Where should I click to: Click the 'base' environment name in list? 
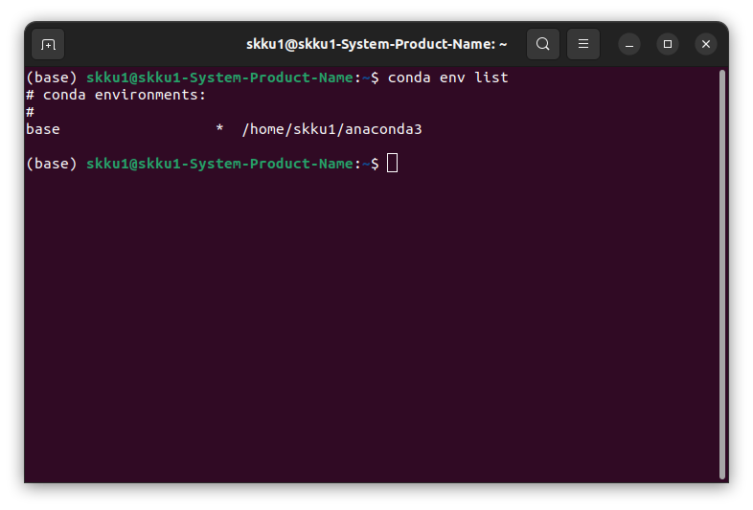click(43, 129)
